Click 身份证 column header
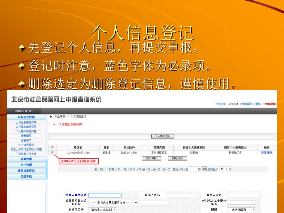Viewport: 284px width, 213px height. [x=78, y=148]
